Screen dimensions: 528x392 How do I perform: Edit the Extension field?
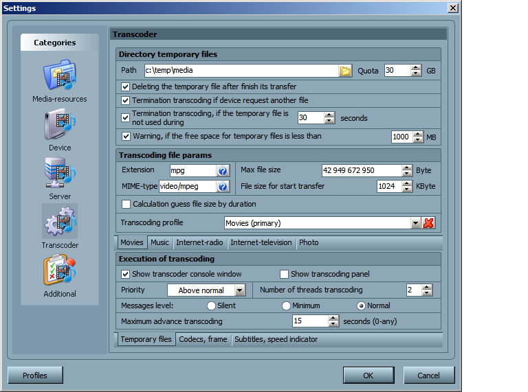point(193,170)
